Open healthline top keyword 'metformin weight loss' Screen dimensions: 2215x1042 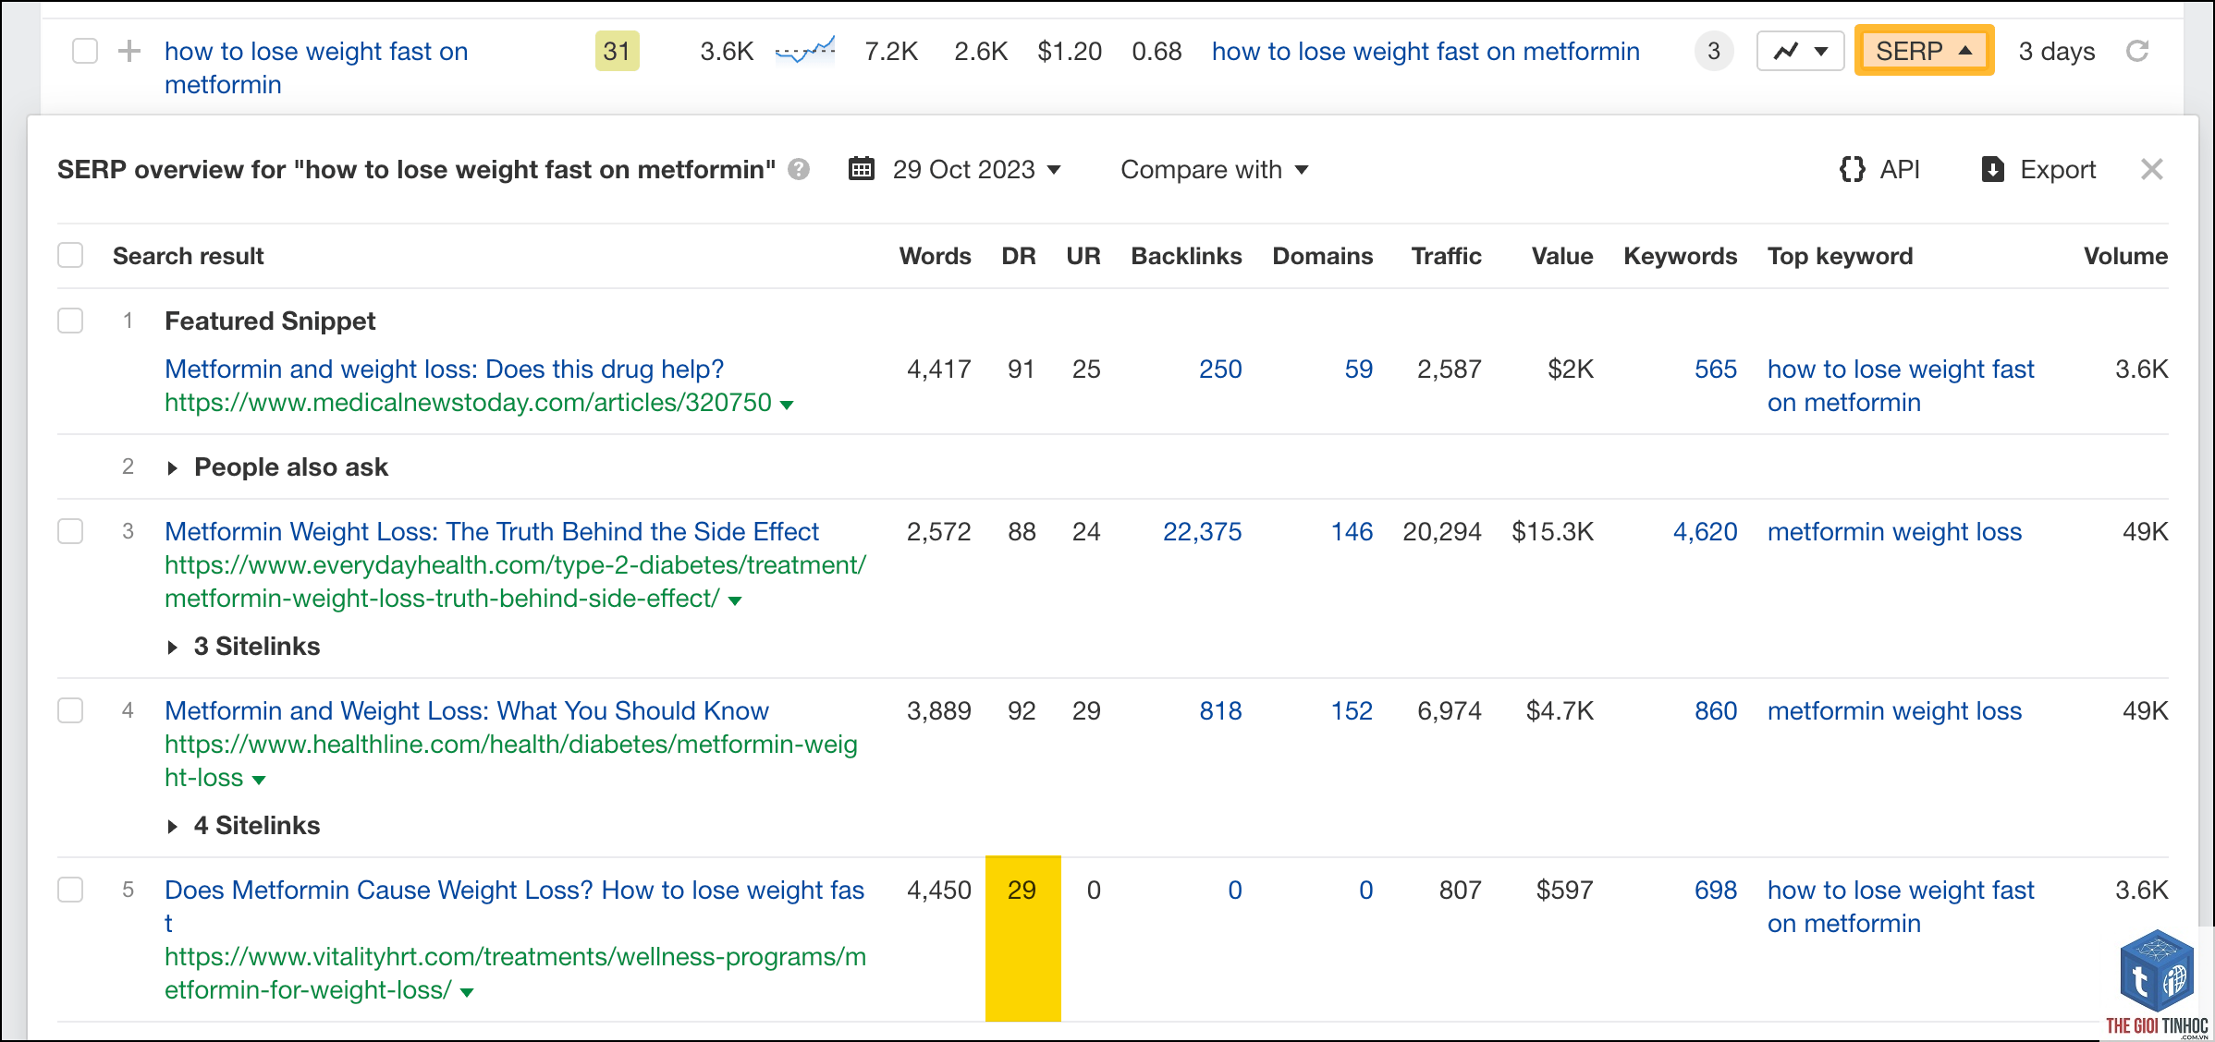(x=1894, y=710)
